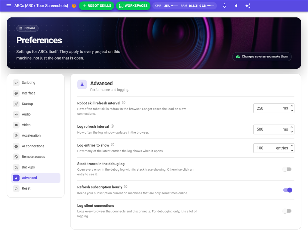
Task: Switch to the Video preferences section
Action: coord(35,125)
